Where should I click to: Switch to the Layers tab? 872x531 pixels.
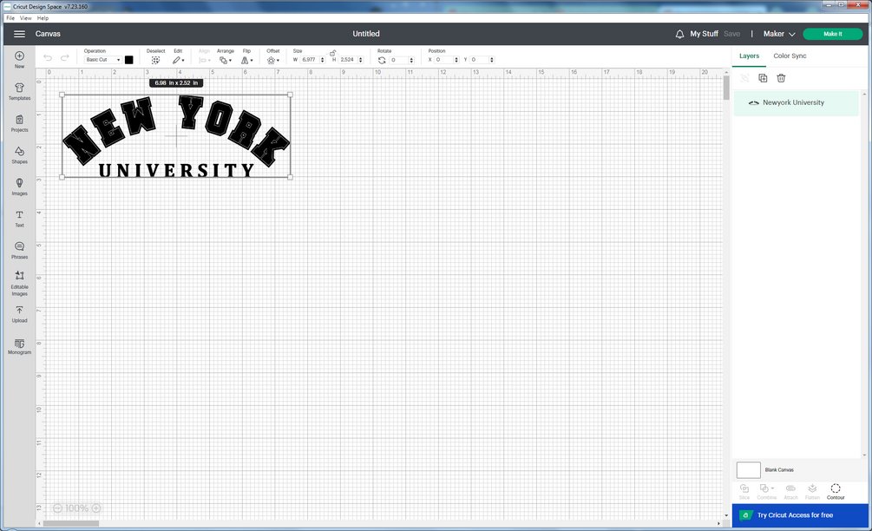click(749, 56)
